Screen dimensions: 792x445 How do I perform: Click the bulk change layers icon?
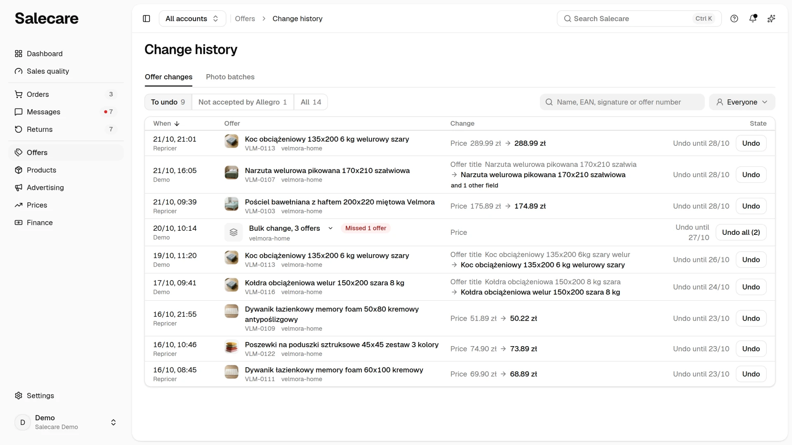tap(233, 232)
